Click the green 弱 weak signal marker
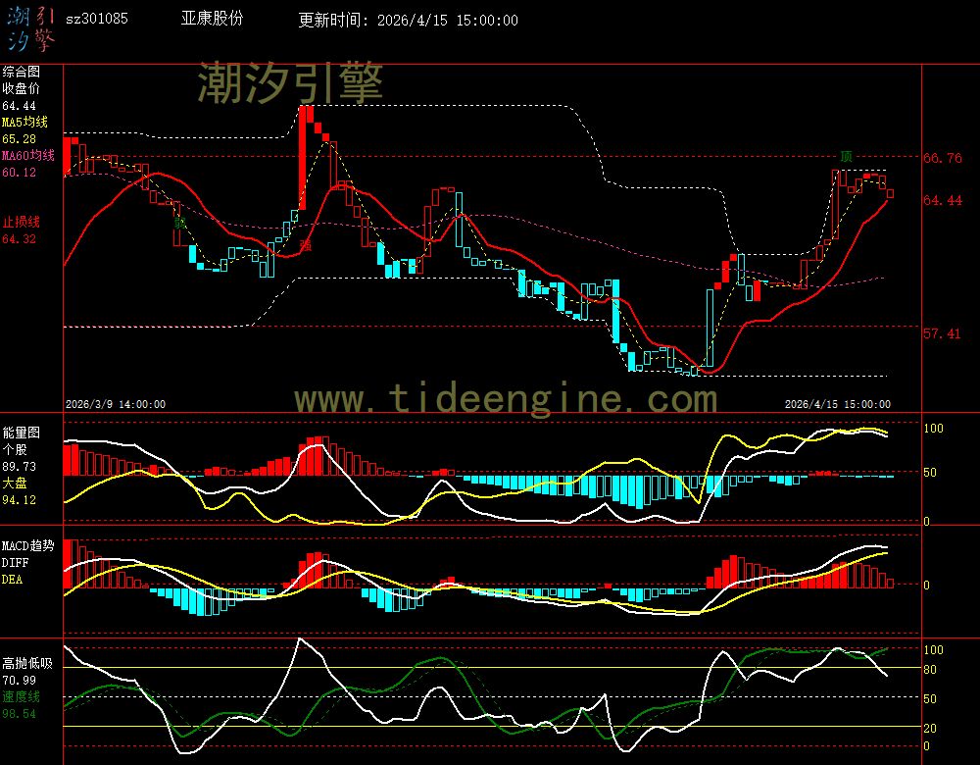This screenshot has height=765, width=980. tap(179, 223)
